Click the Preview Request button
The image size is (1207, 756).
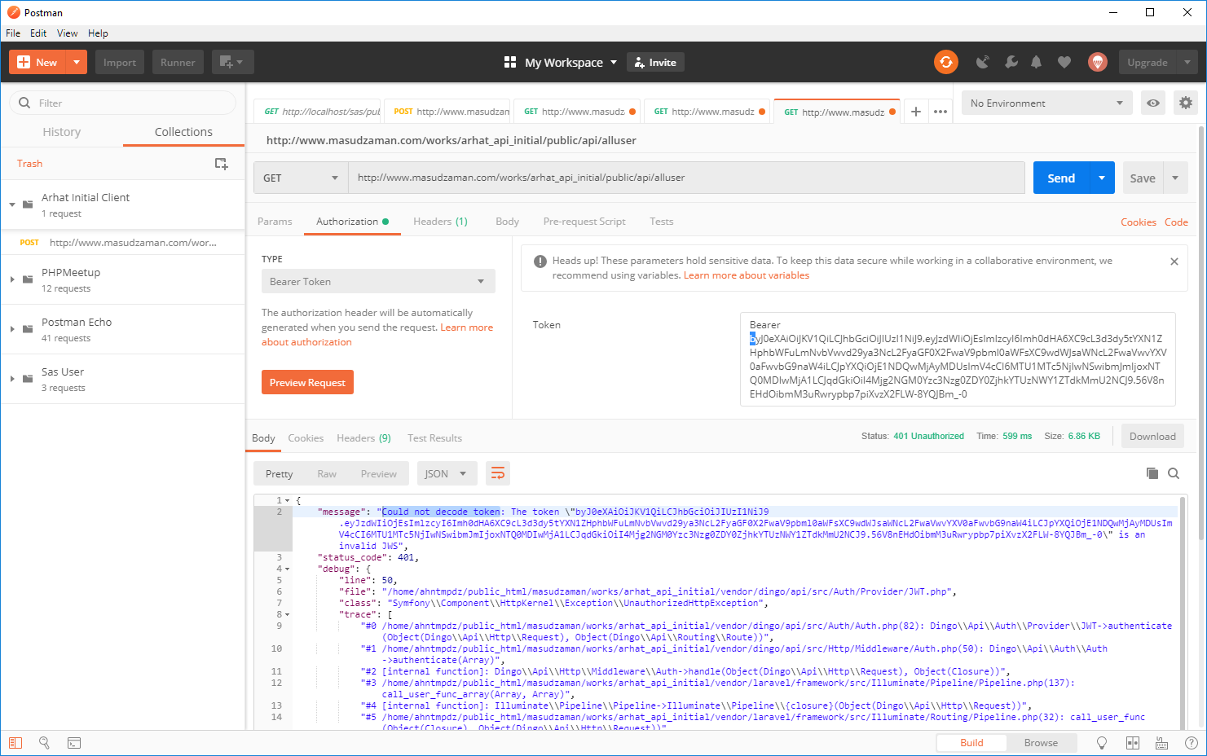307,382
